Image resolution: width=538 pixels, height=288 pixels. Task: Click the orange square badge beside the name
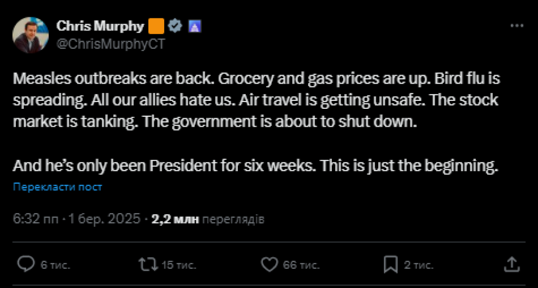(x=156, y=26)
